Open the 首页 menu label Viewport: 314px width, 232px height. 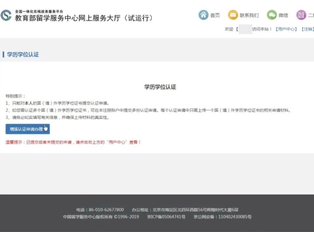click(215, 15)
